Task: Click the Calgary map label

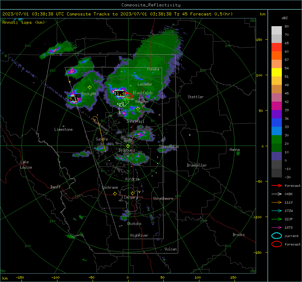Action: pos(131,197)
